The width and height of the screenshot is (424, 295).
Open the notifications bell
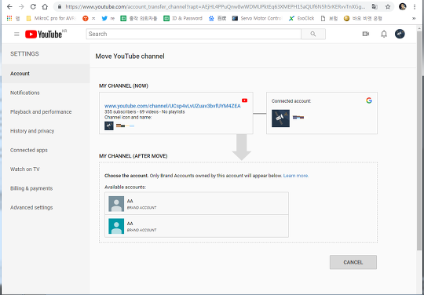(384, 34)
